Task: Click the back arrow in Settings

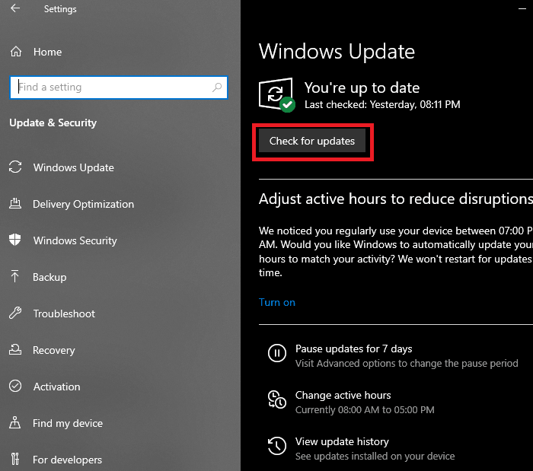Action: click(15, 8)
